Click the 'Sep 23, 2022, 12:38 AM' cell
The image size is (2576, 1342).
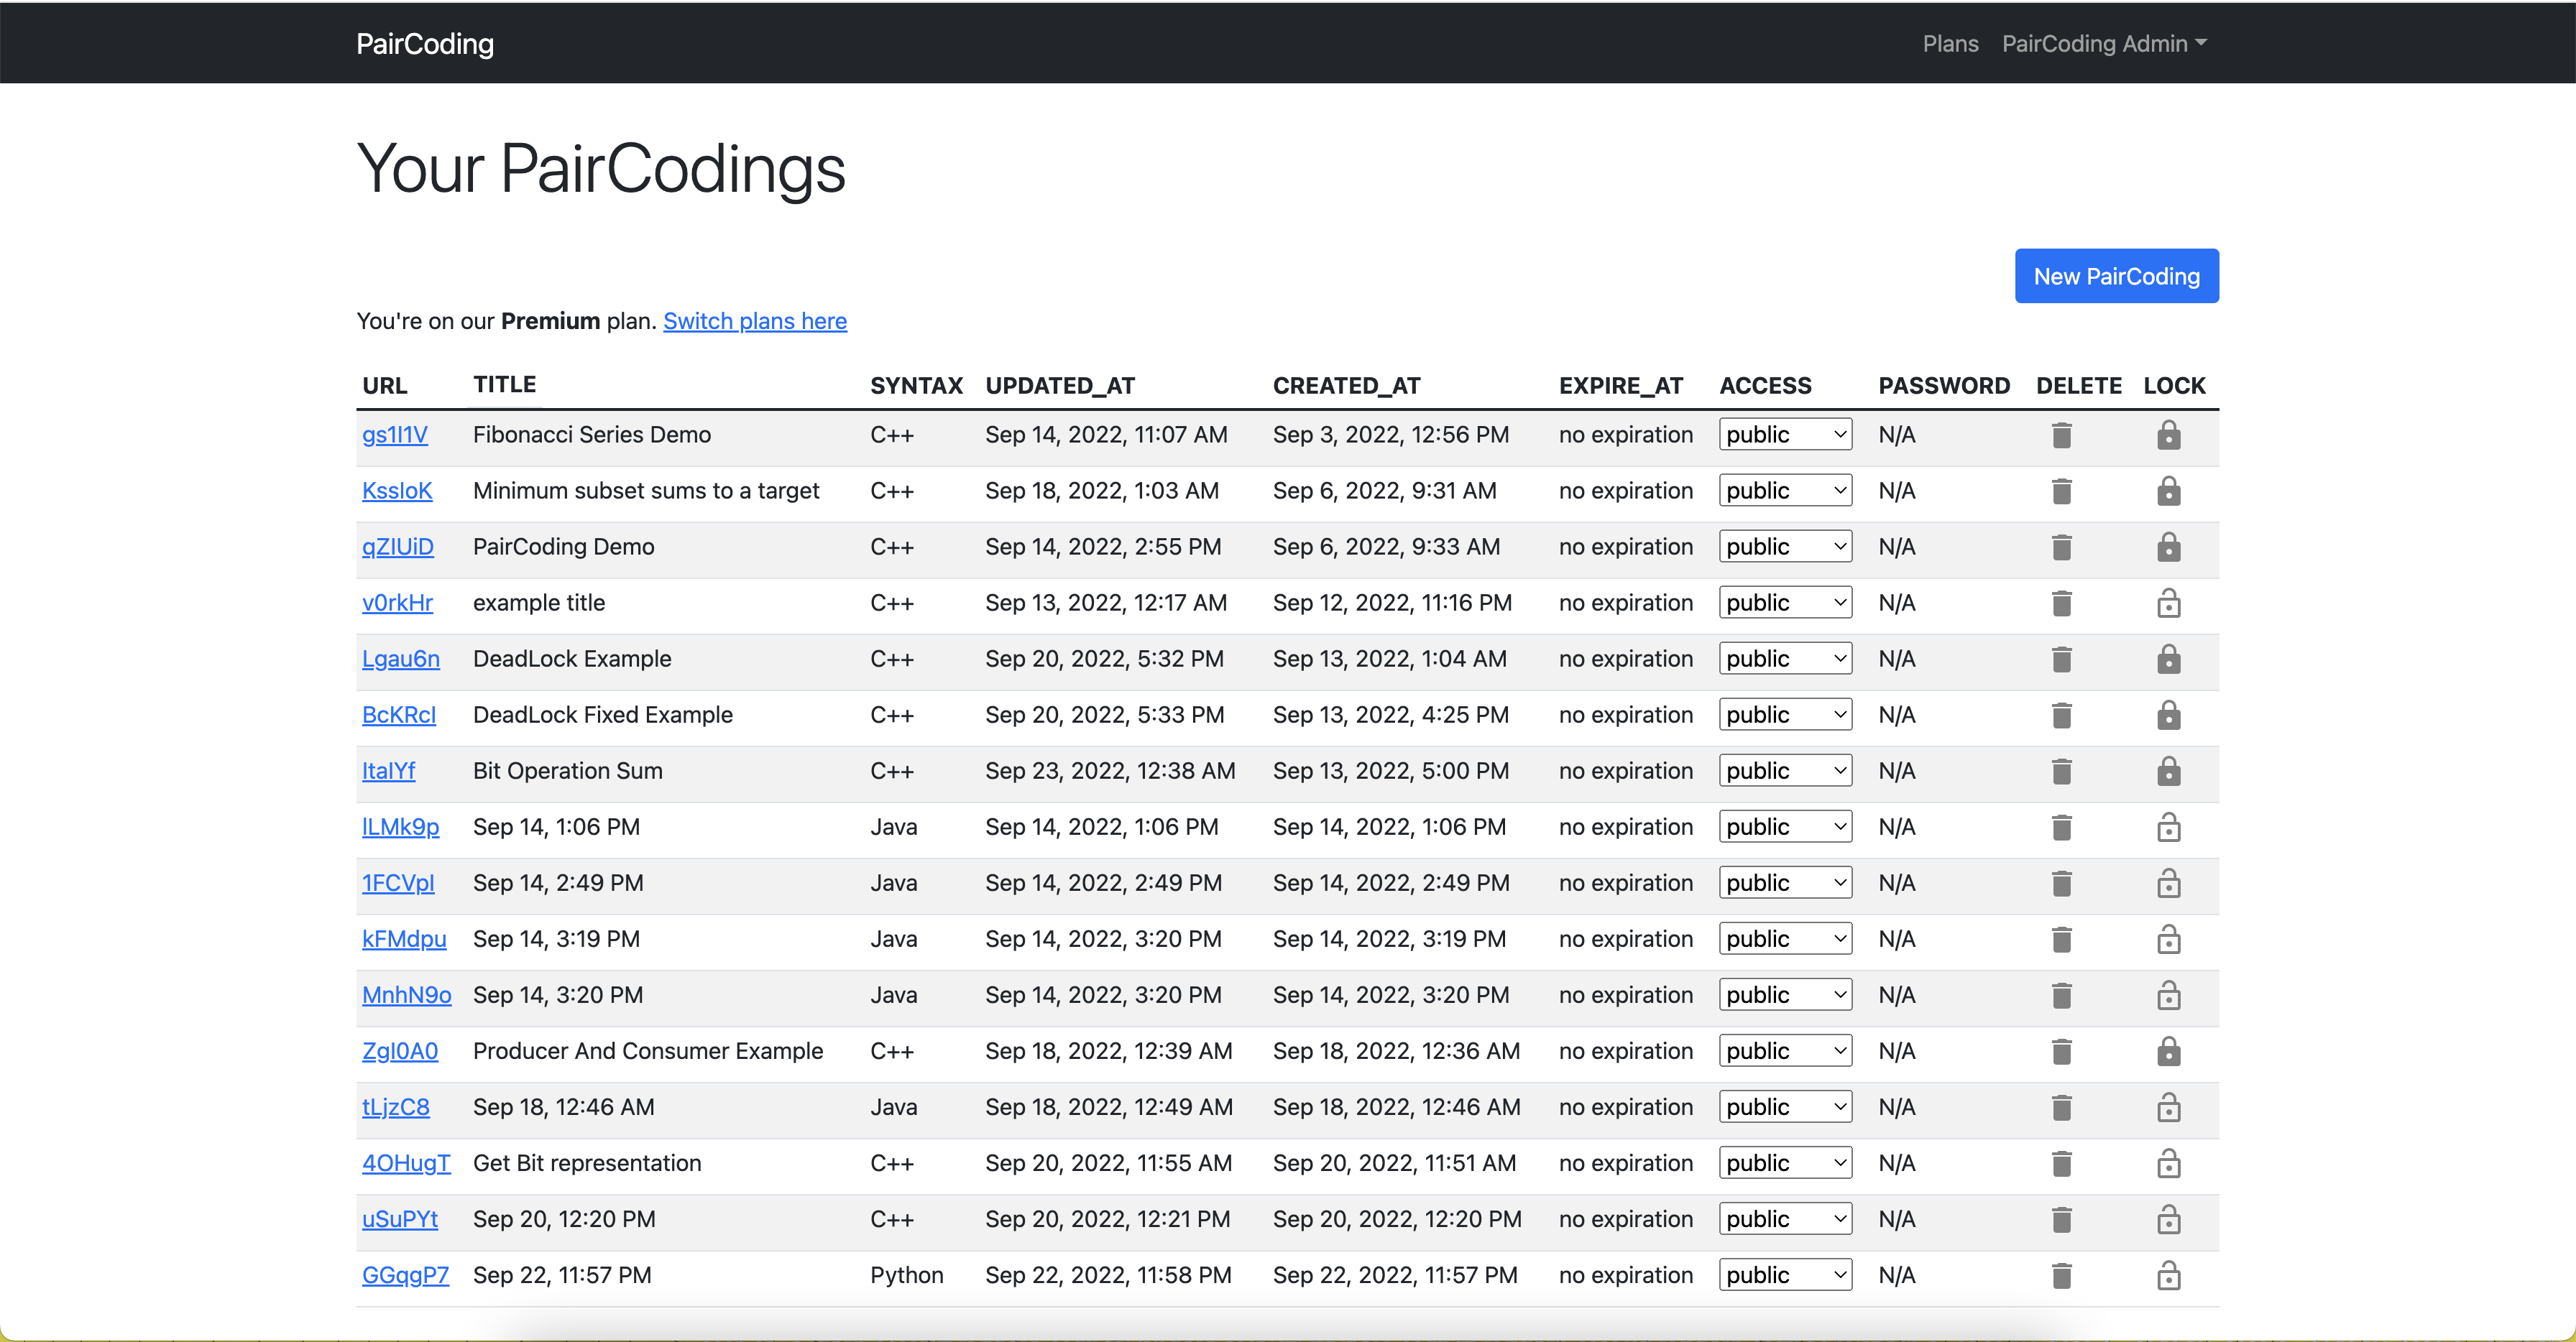click(x=1110, y=770)
